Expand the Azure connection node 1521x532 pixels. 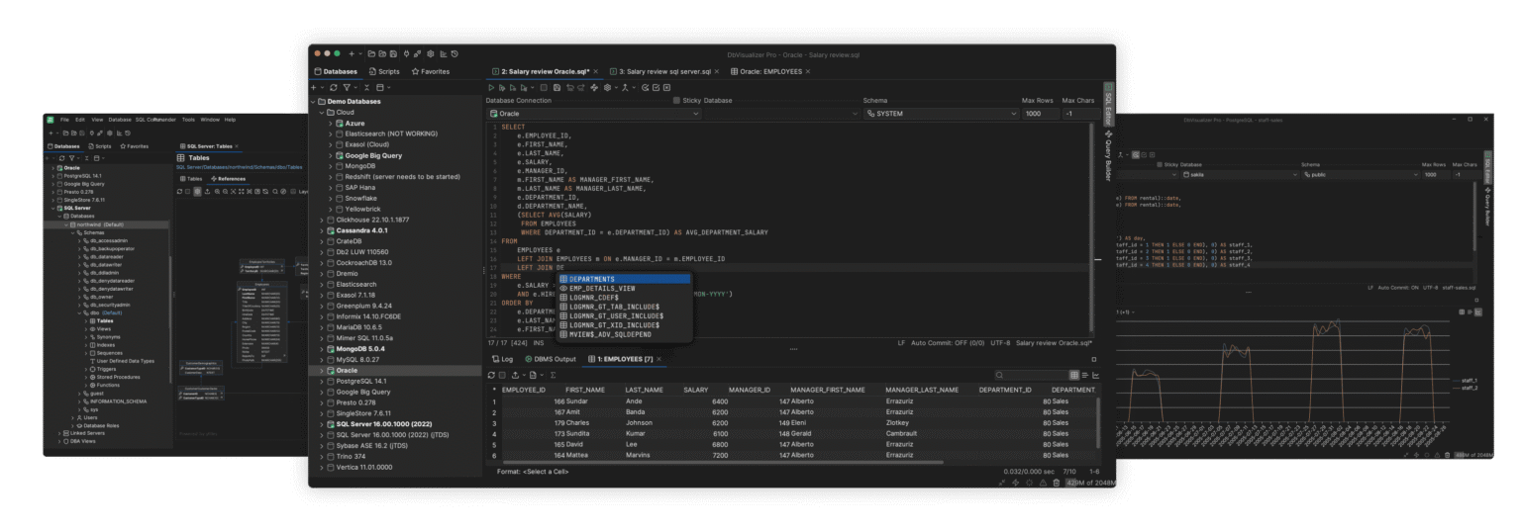(x=332, y=124)
